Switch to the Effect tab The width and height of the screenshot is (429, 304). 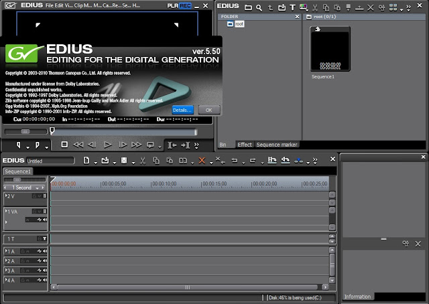pyautogui.click(x=245, y=145)
